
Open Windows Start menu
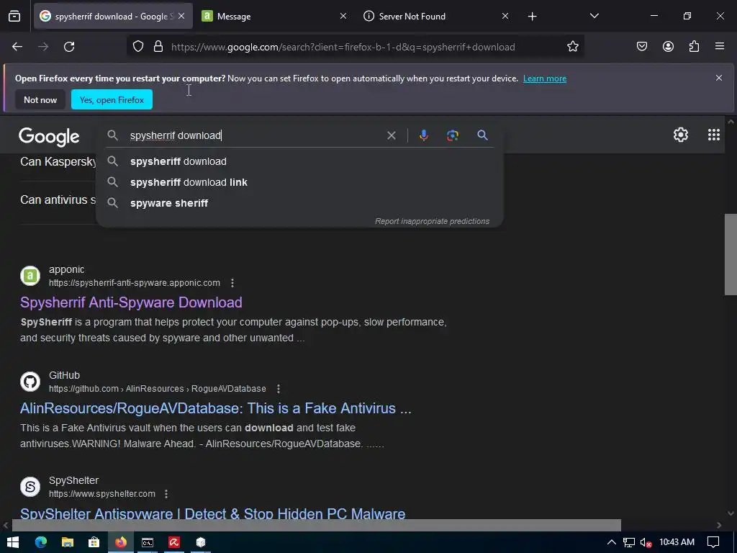pyautogui.click(x=13, y=542)
